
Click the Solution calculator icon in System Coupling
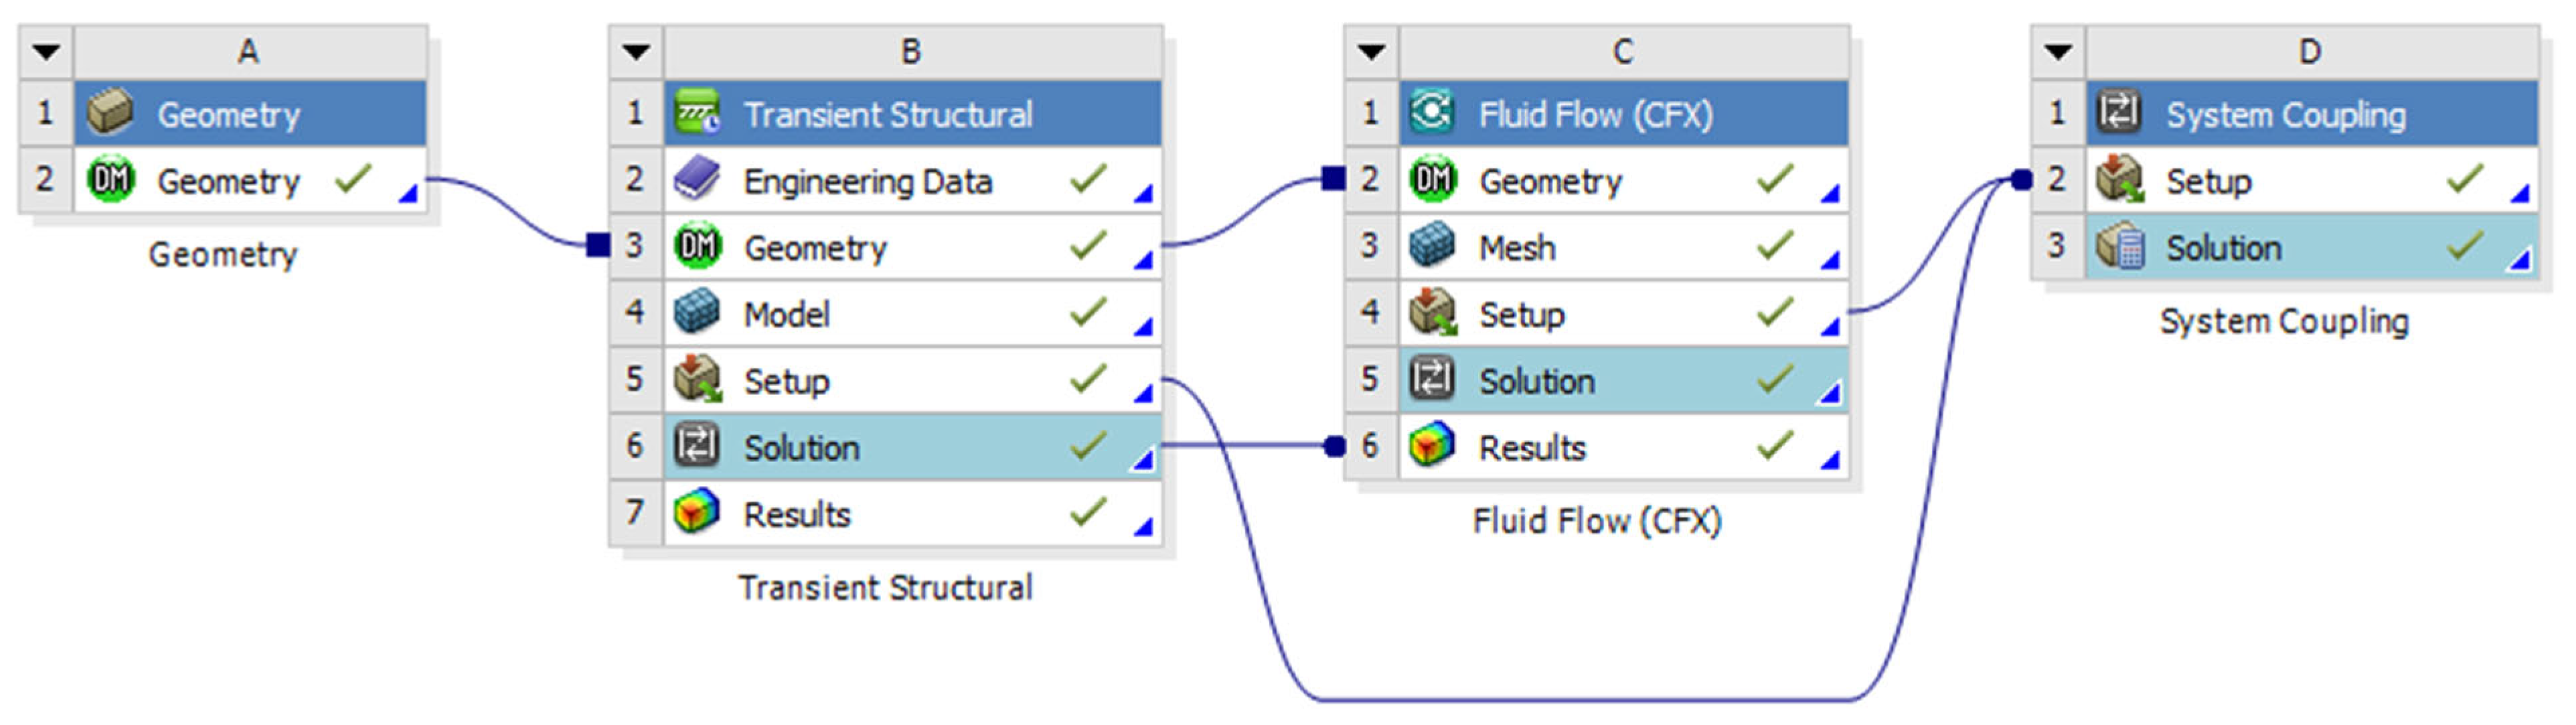(x=2118, y=247)
